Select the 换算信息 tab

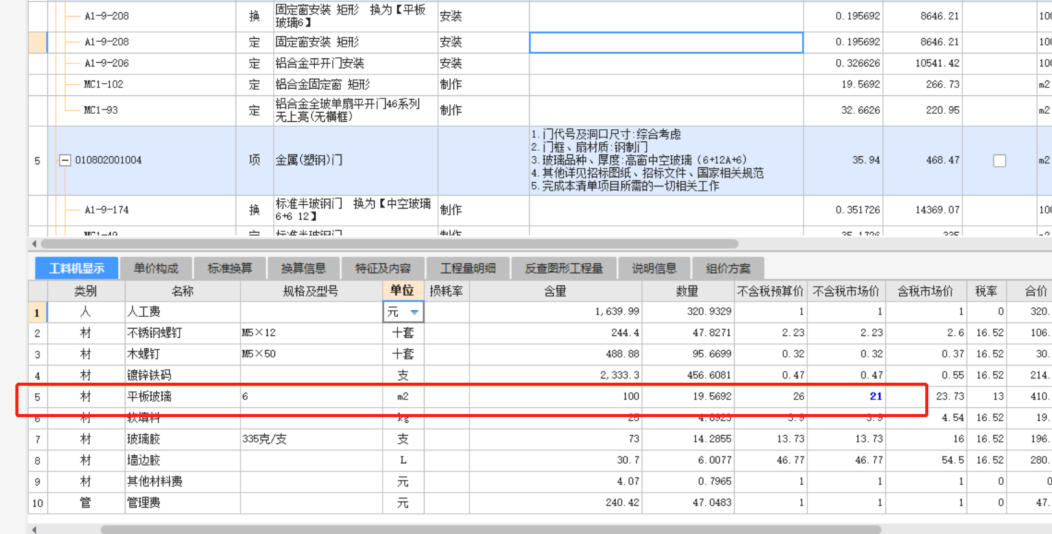pyautogui.click(x=303, y=268)
